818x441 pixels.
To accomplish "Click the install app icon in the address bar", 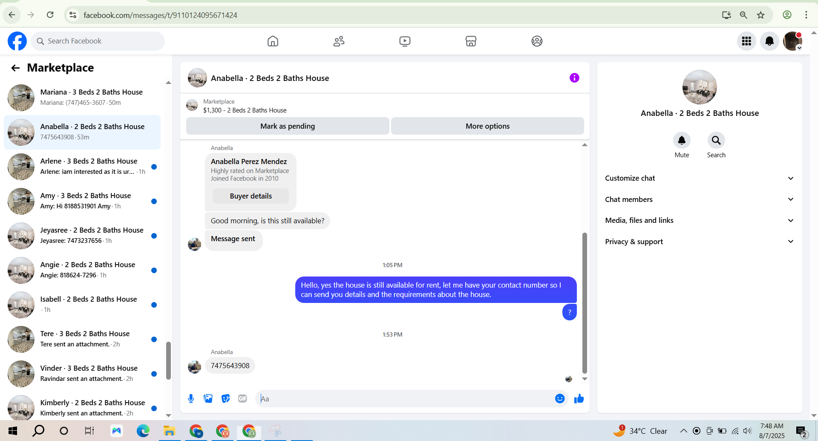I will 726,15.
